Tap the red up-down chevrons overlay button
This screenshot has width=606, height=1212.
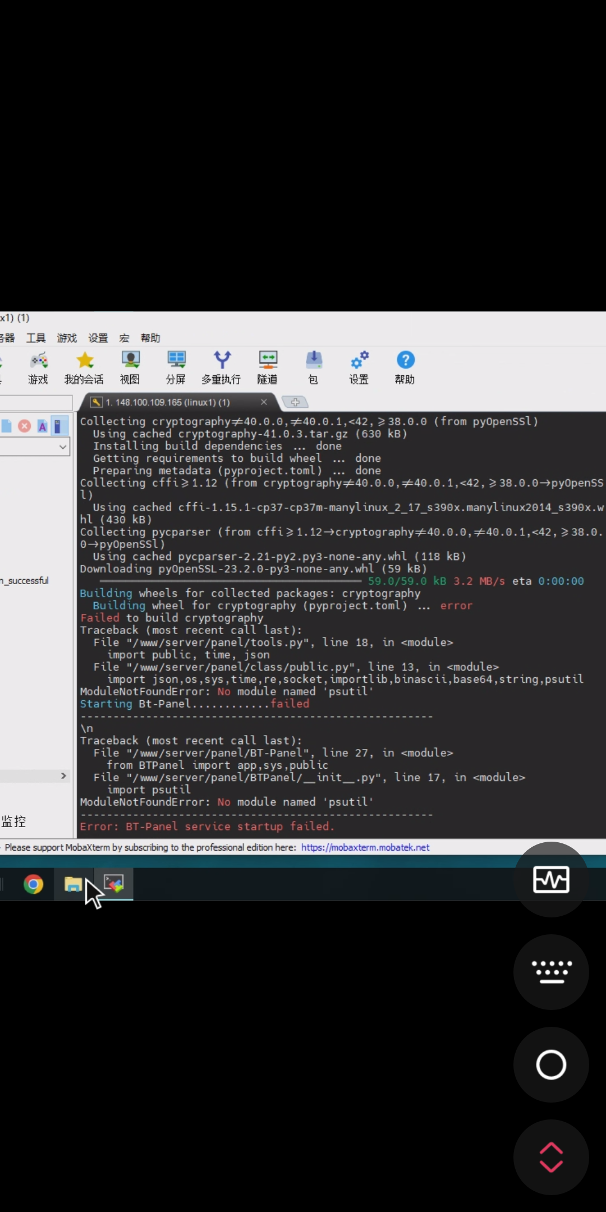point(551,1157)
